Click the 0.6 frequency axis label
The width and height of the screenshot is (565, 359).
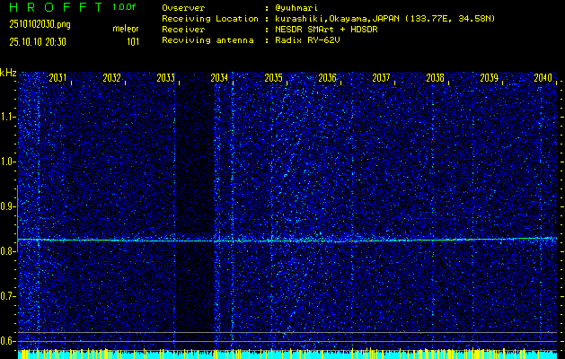coord(8,340)
